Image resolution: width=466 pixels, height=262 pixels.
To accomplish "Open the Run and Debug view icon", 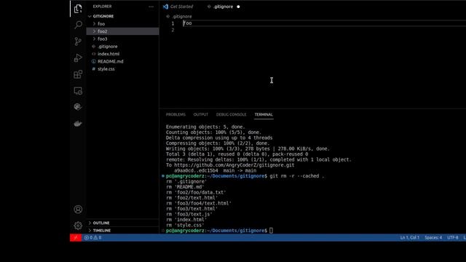I will click(x=78, y=57).
